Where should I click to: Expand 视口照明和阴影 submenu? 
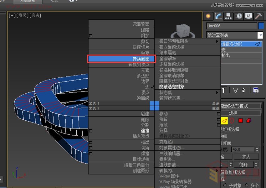click(x=188, y=41)
